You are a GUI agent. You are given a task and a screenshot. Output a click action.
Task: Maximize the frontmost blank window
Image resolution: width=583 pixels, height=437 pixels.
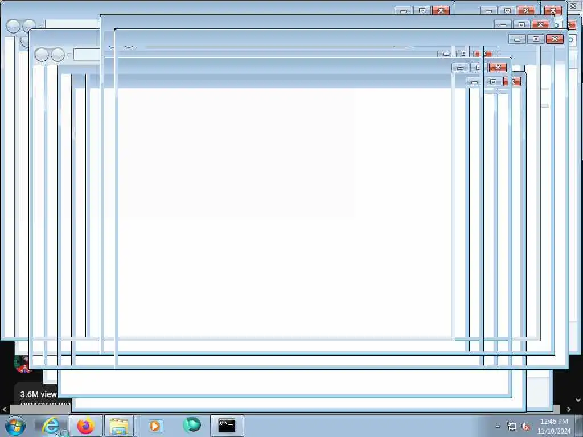click(x=536, y=39)
